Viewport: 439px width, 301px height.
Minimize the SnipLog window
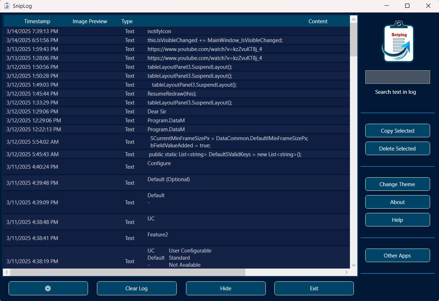click(x=387, y=6)
